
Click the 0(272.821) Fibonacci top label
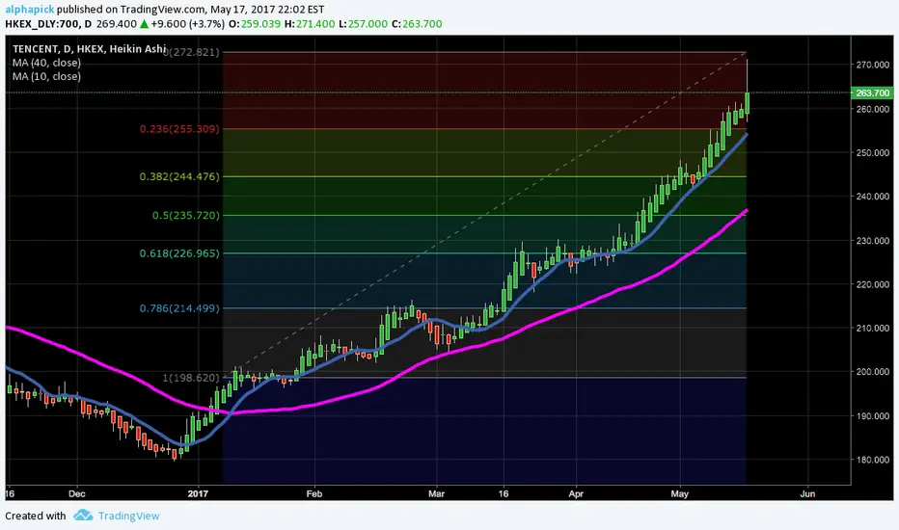coord(191,52)
